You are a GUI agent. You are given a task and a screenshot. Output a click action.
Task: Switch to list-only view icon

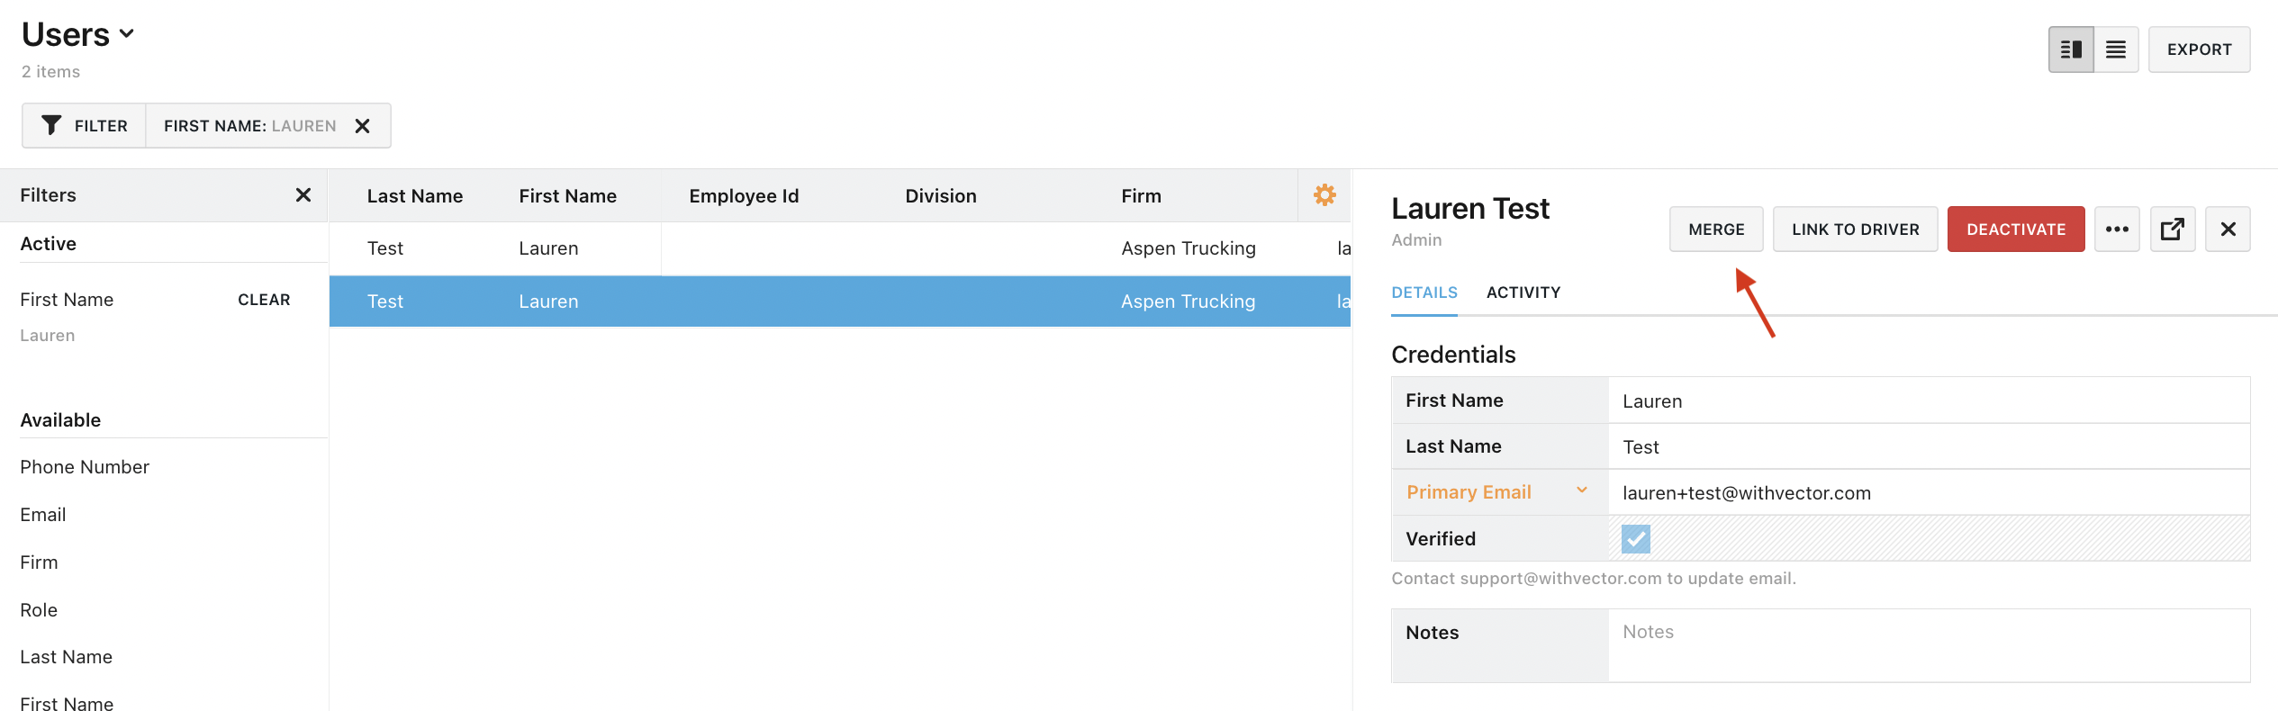2116,49
